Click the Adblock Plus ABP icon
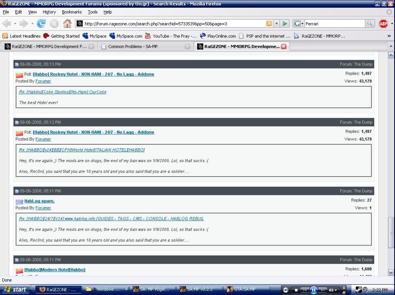This screenshot has width=395, height=295. point(383,24)
